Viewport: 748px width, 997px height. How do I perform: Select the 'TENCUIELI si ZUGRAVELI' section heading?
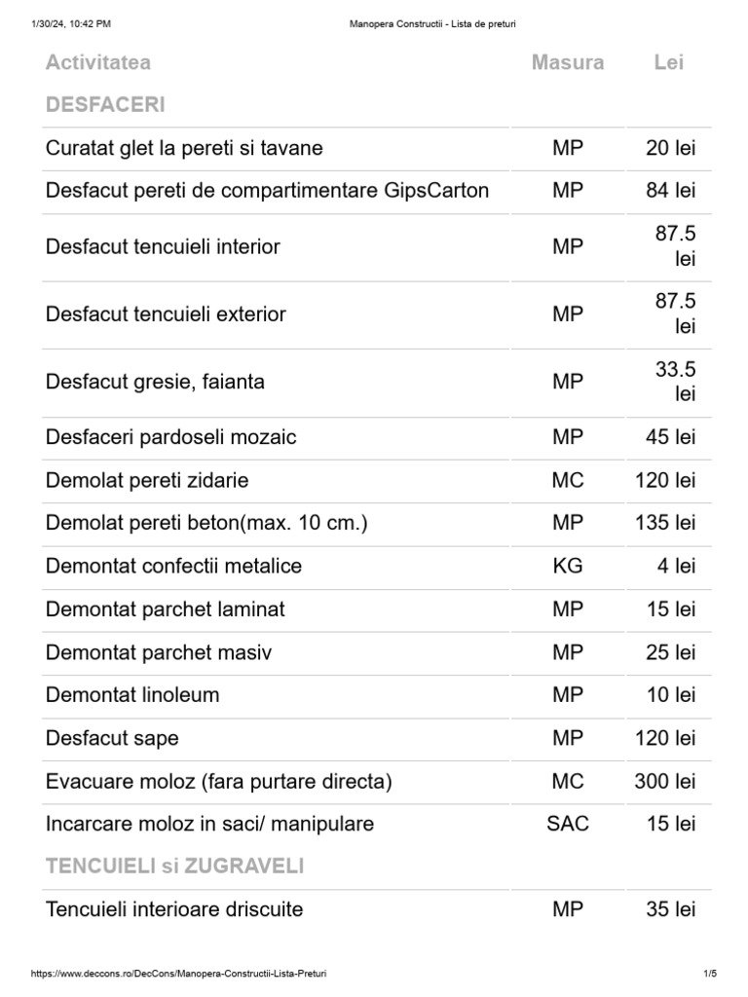click(175, 866)
